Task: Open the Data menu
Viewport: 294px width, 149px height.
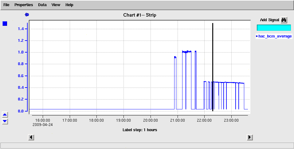Action: pyautogui.click(x=42, y=5)
